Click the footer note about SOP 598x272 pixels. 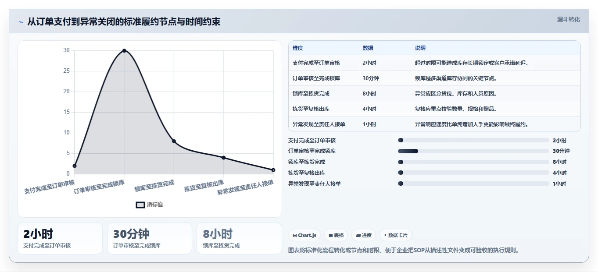pos(404,251)
